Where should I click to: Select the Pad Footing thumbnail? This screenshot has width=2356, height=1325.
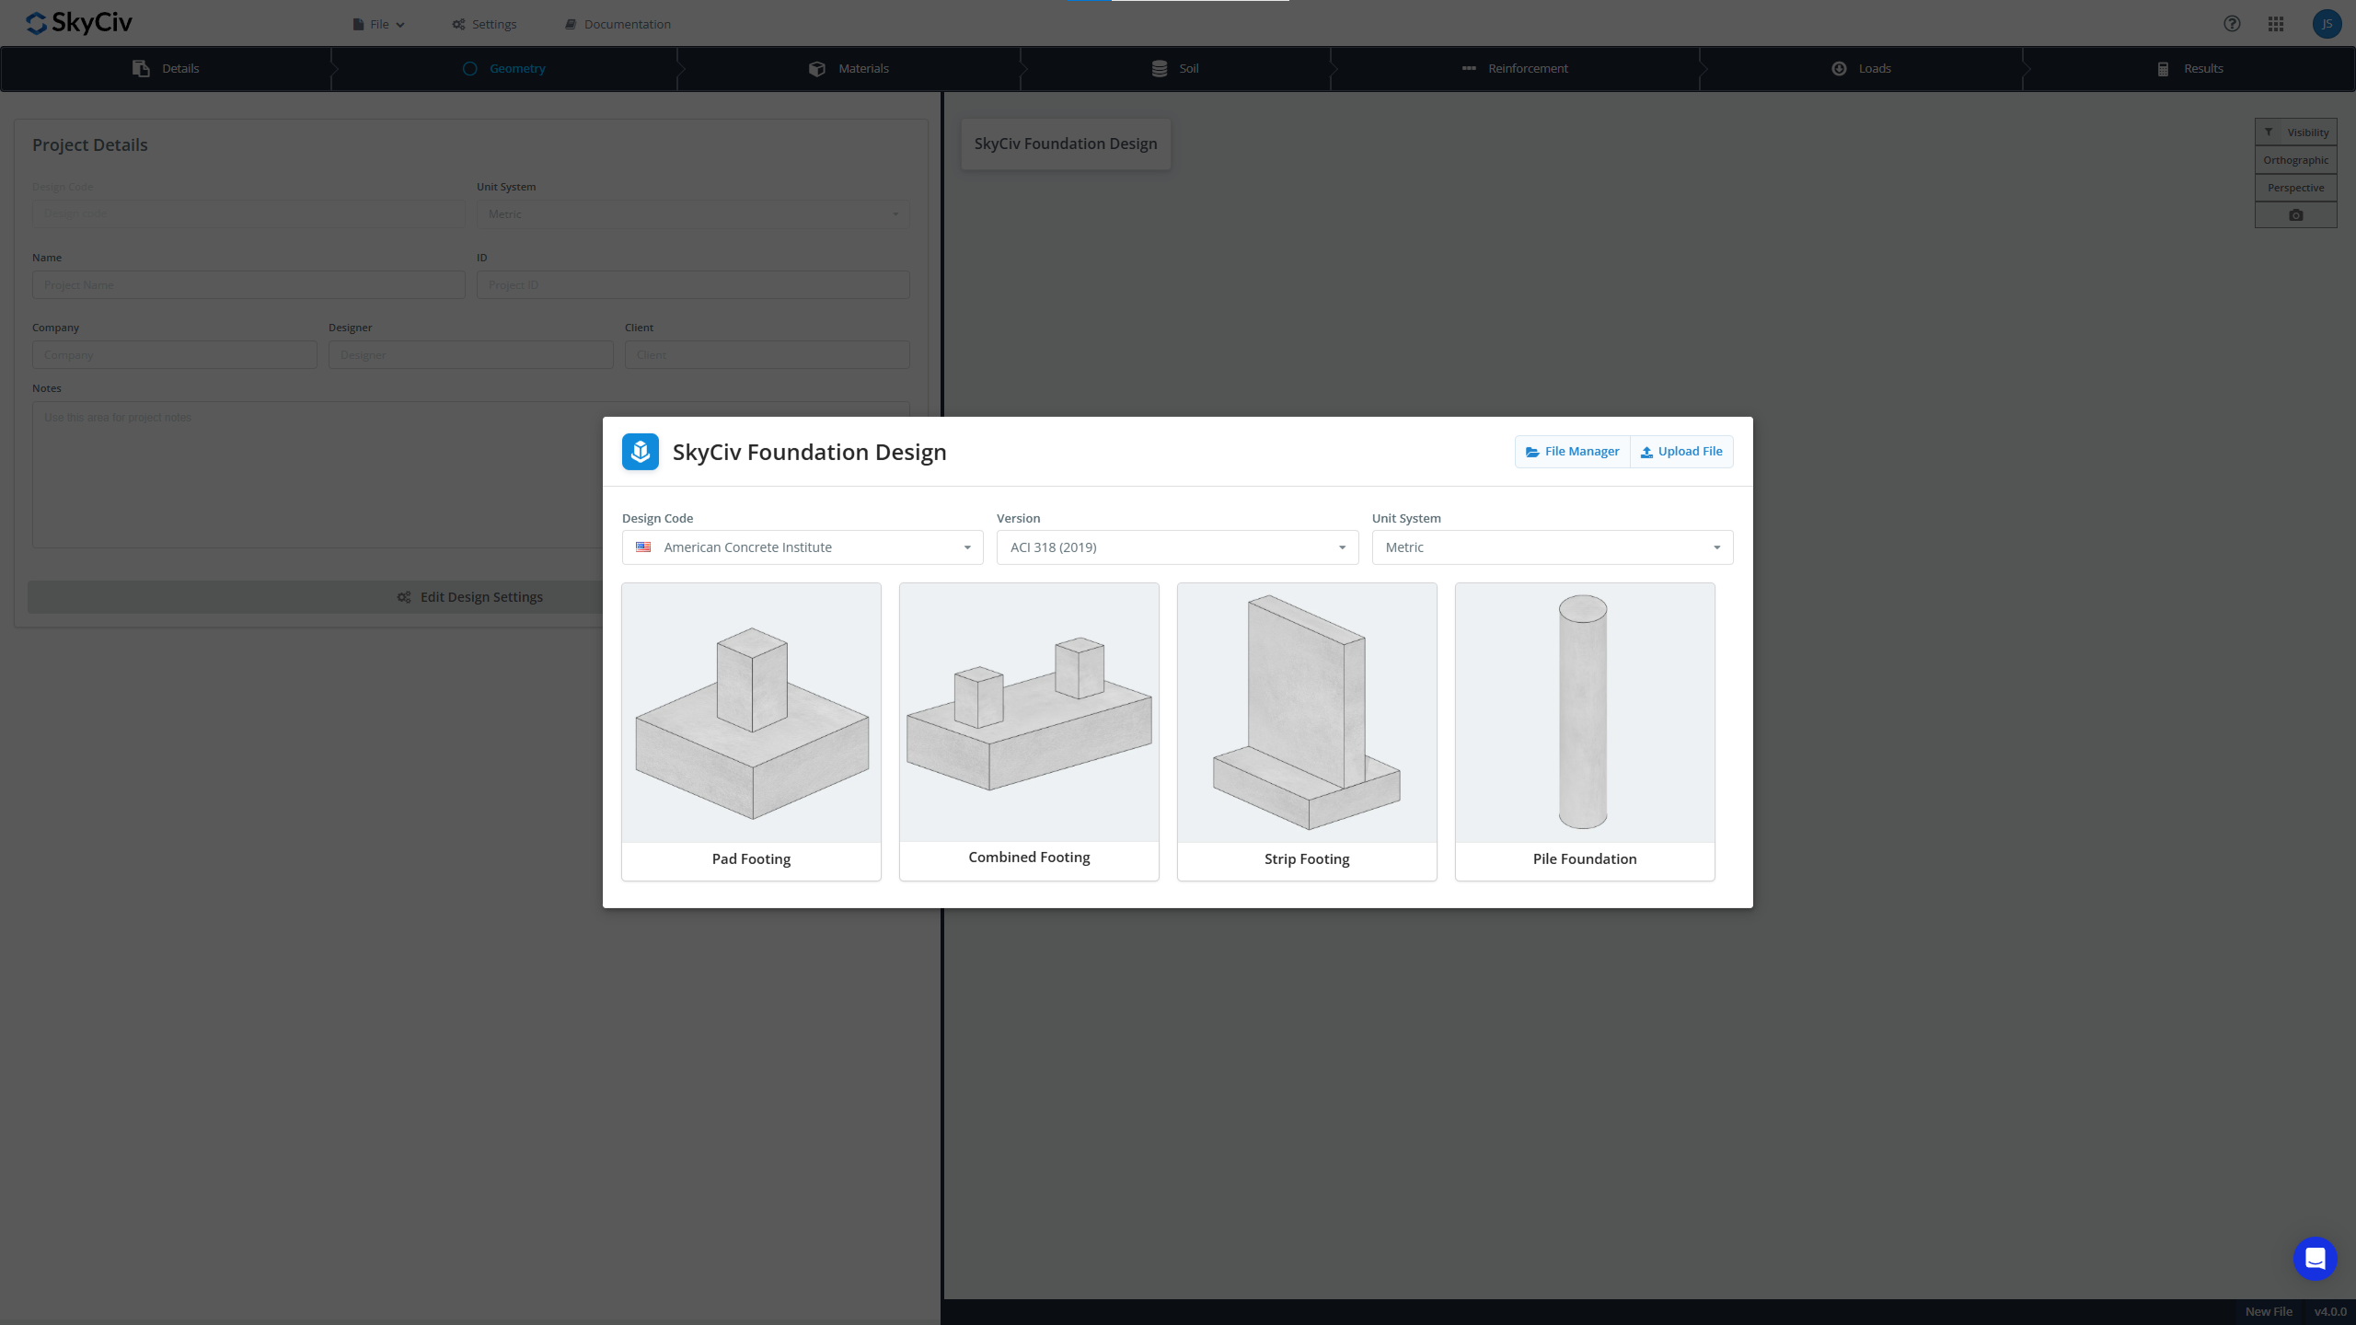(x=751, y=732)
